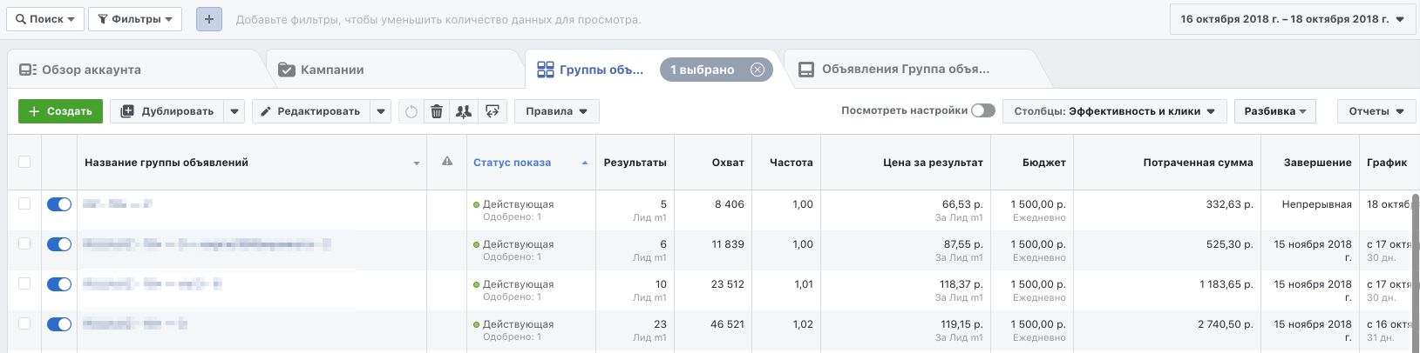The width and height of the screenshot is (1420, 353).
Task: Turn off ad set with 8 406 reach
Action: (x=58, y=204)
